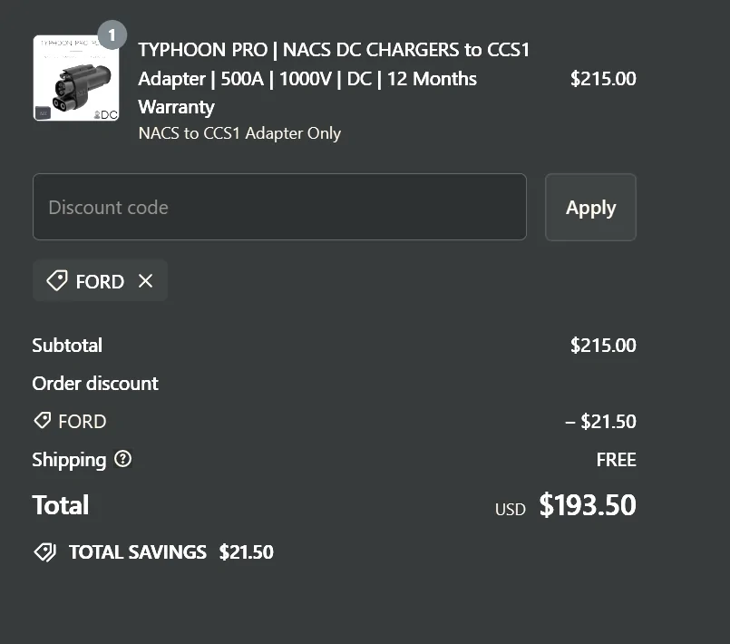Click the Subtotal label

click(x=67, y=345)
